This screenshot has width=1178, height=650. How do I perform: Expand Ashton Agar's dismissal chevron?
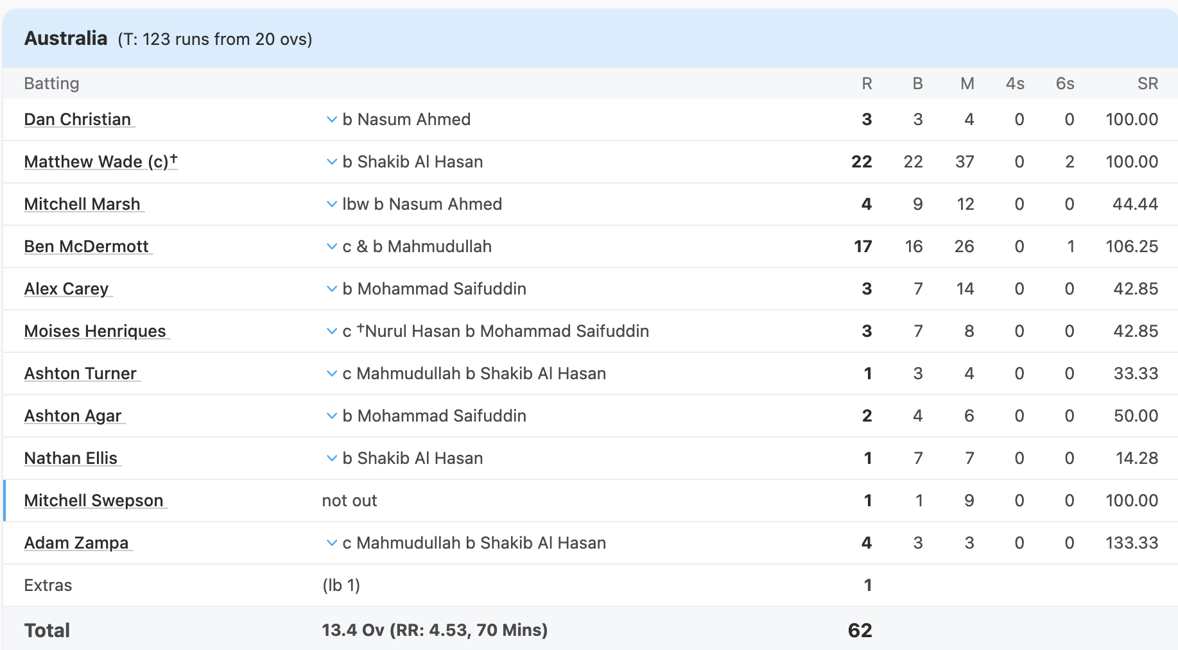332,416
